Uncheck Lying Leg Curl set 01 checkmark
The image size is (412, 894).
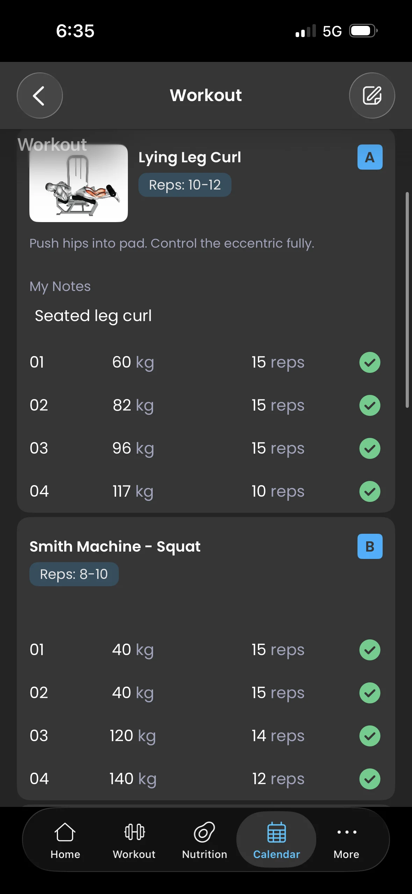[x=370, y=362]
